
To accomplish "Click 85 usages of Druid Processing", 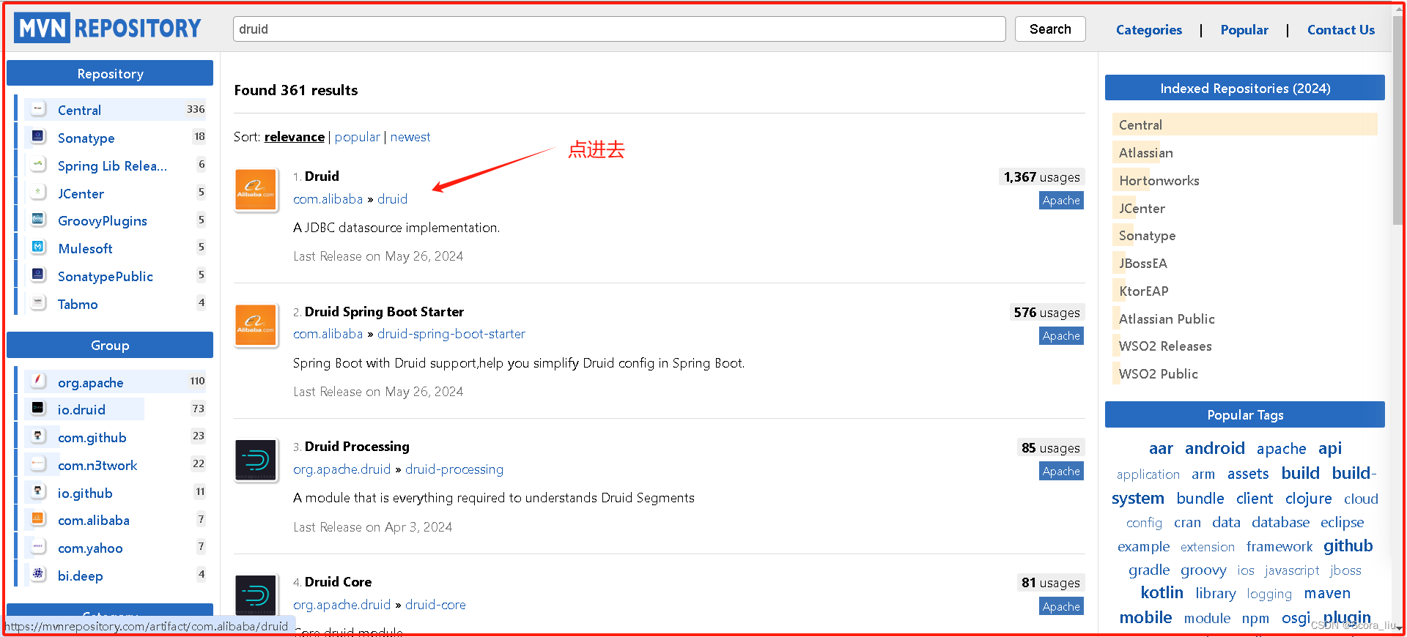I will [x=1051, y=448].
